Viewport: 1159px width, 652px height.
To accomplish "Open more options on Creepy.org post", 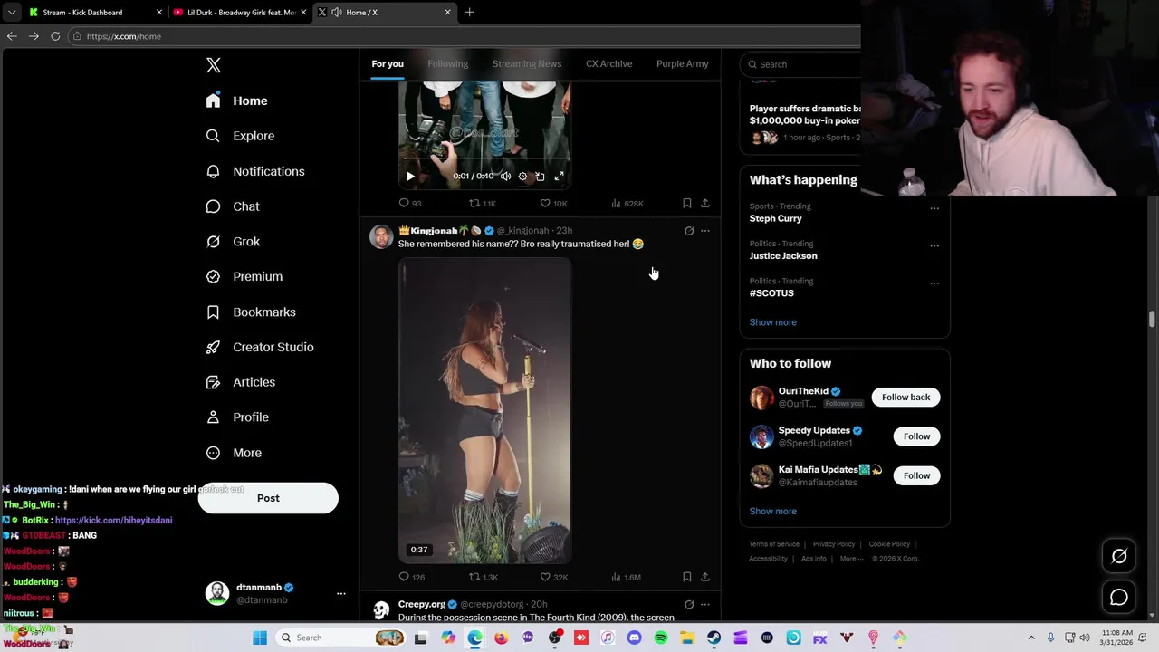I will click(x=705, y=604).
